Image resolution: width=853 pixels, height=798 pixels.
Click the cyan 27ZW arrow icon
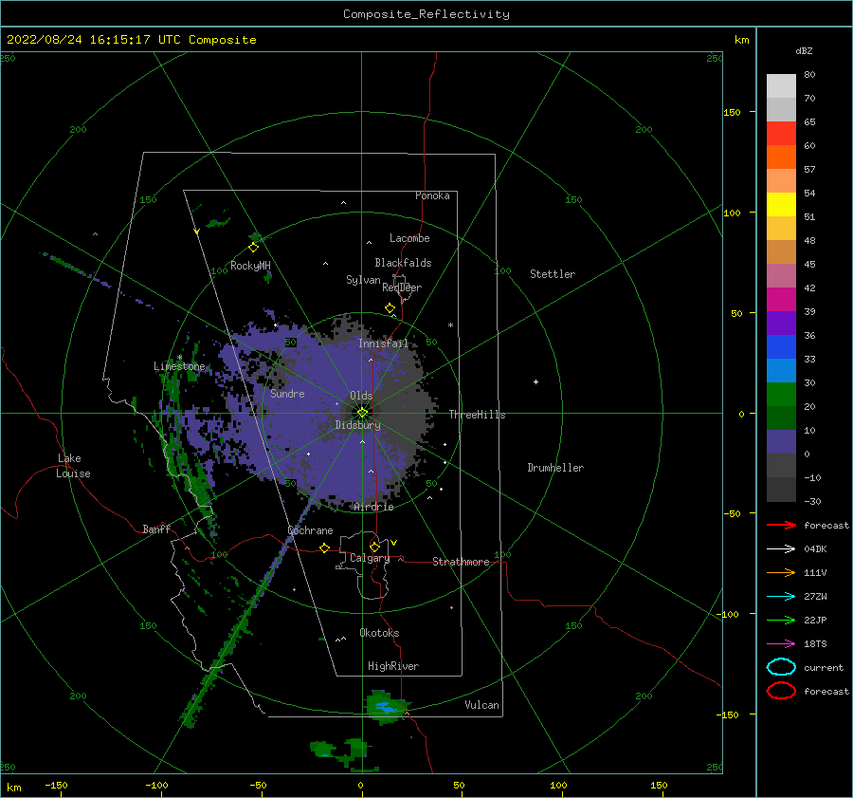(x=781, y=597)
